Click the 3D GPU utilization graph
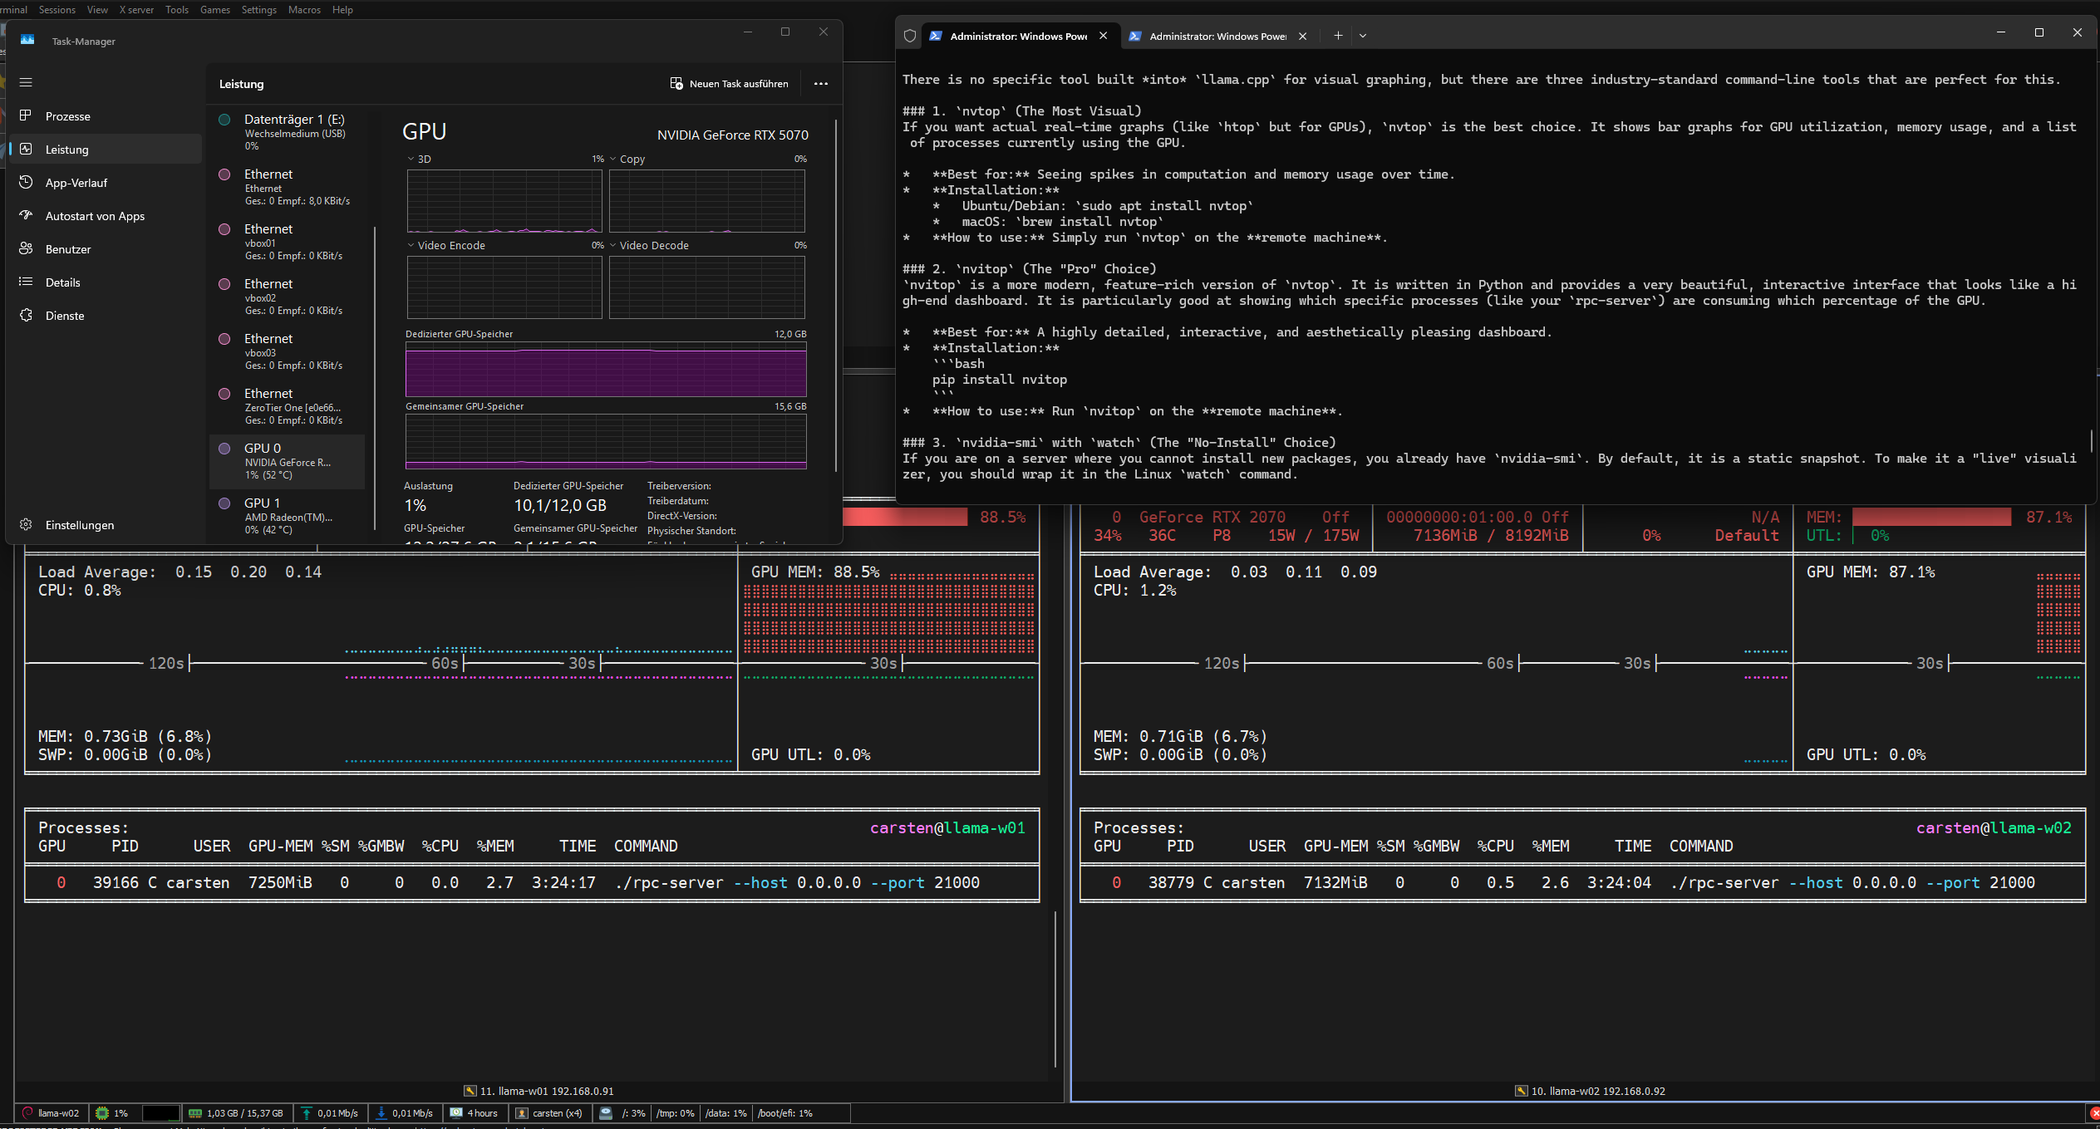 point(504,201)
